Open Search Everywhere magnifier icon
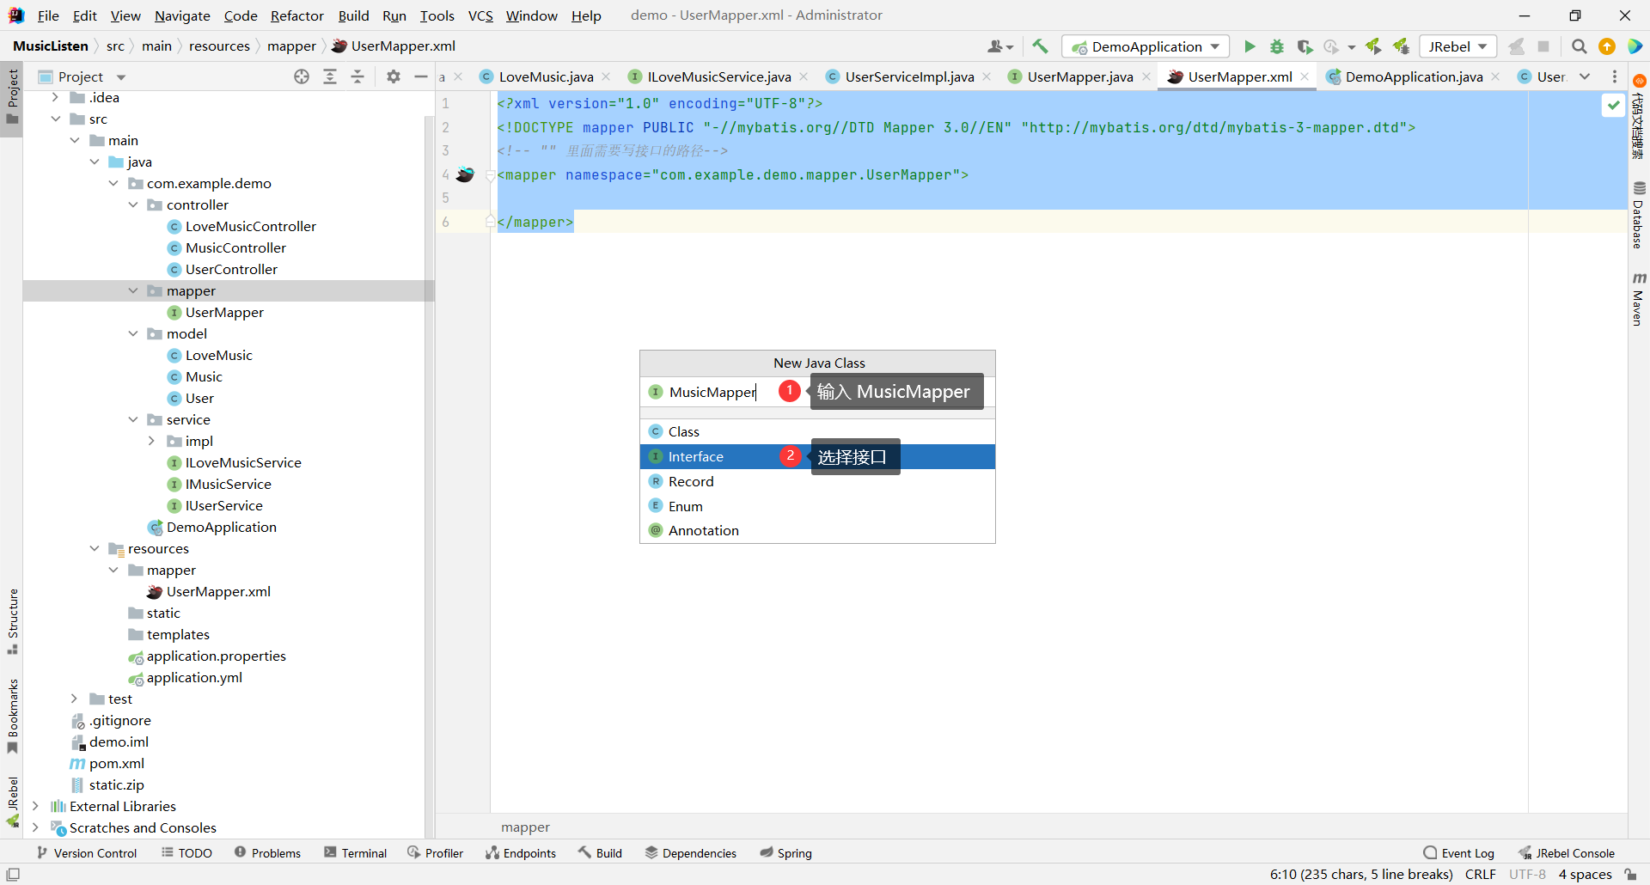Viewport: 1650px width, 885px height. pos(1579,46)
